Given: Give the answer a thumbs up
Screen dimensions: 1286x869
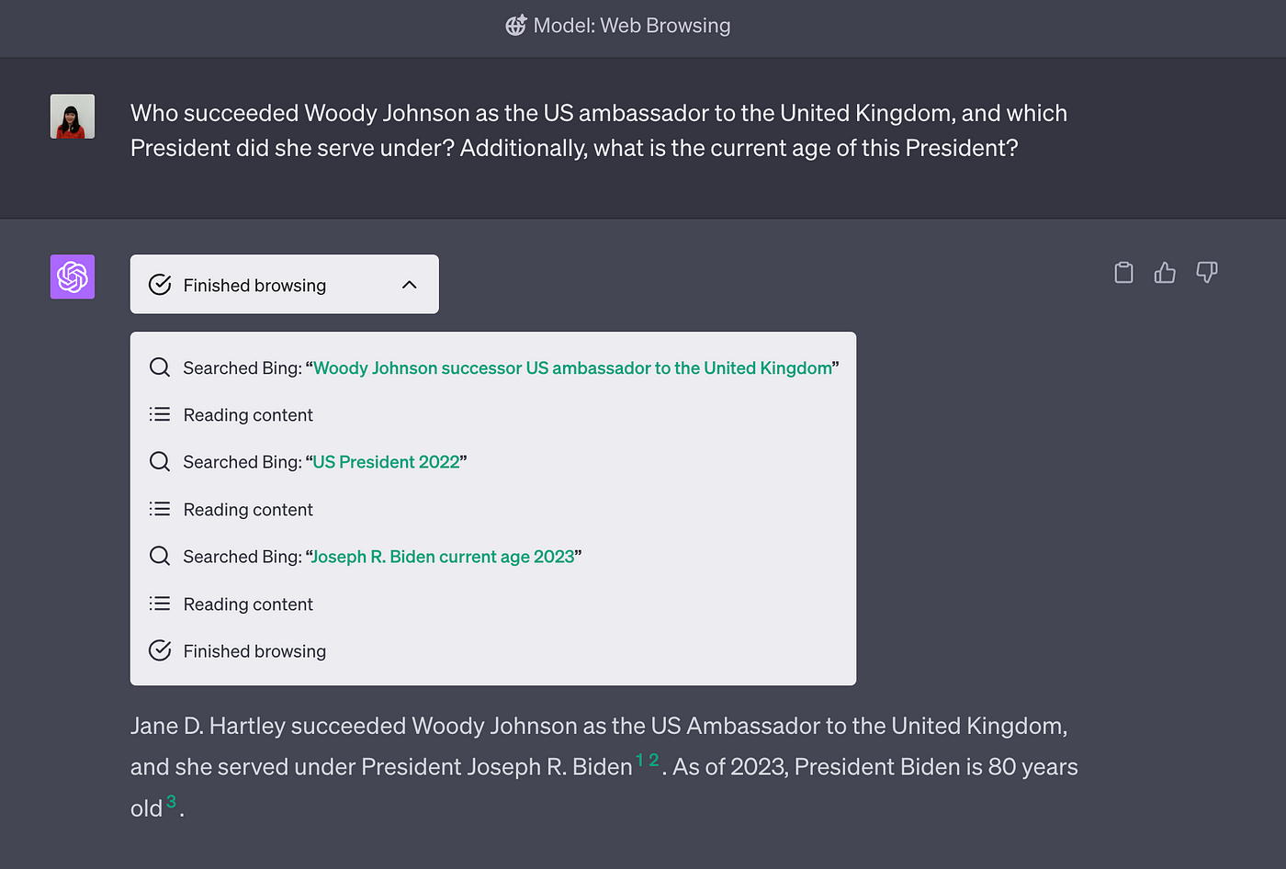Looking at the screenshot, I should tap(1165, 273).
